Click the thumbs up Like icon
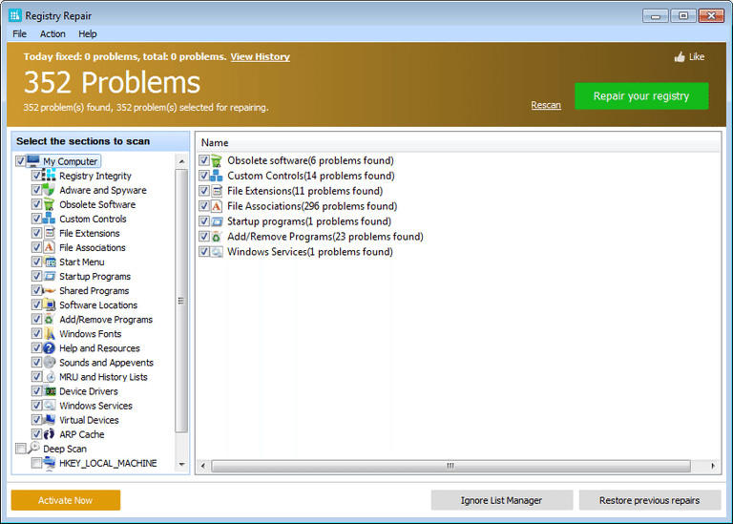This screenshot has width=733, height=524. click(x=680, y=57)
